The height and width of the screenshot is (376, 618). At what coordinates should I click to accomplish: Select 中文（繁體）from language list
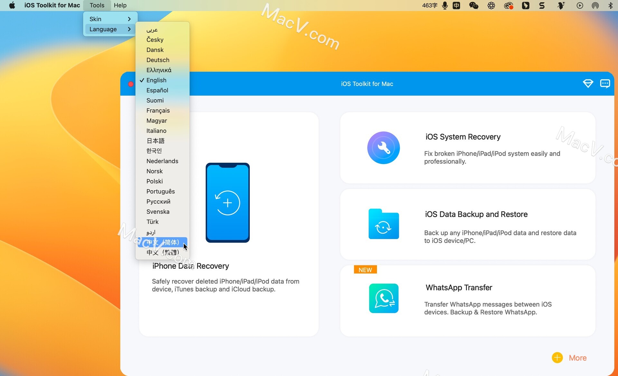[x=163, y=252]
